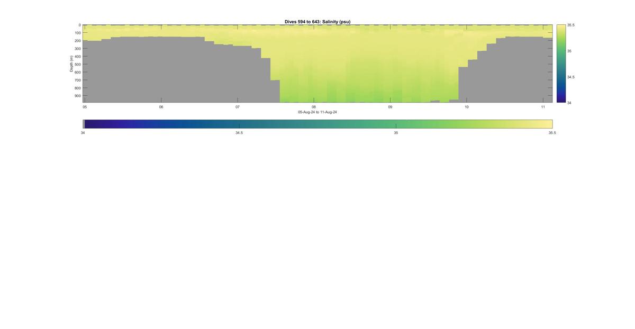635x329 pixels.
Task: Click the depth tick label '700'
Action: (77, 80)
